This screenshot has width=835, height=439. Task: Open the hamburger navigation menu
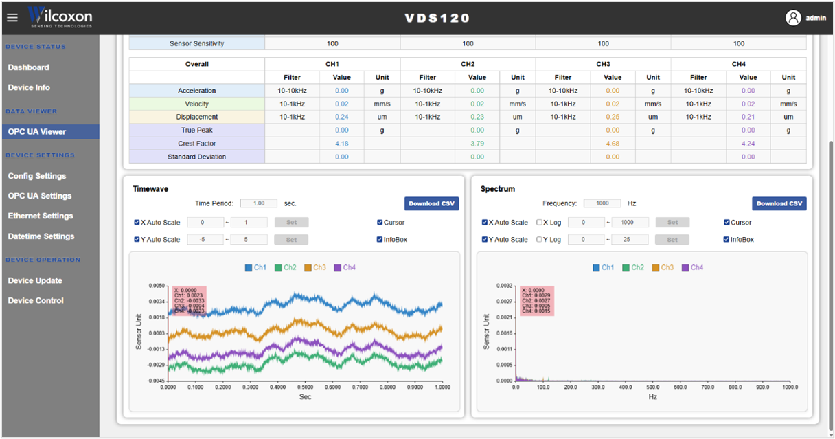(12, 18)
